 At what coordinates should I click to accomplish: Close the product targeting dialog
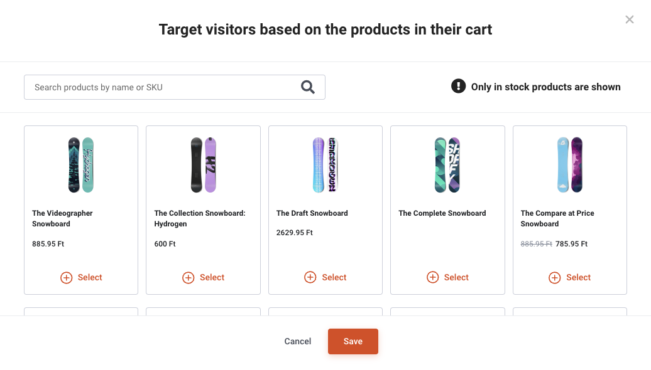(630, 19)
